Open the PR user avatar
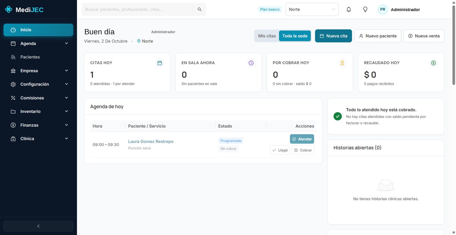This screenshot has width=456, height=235. [383, 9]
